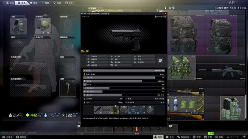Click the accuracy bar showing 0.25 MOA
Screen dimensions: 248x139
[x=124, y=81]
